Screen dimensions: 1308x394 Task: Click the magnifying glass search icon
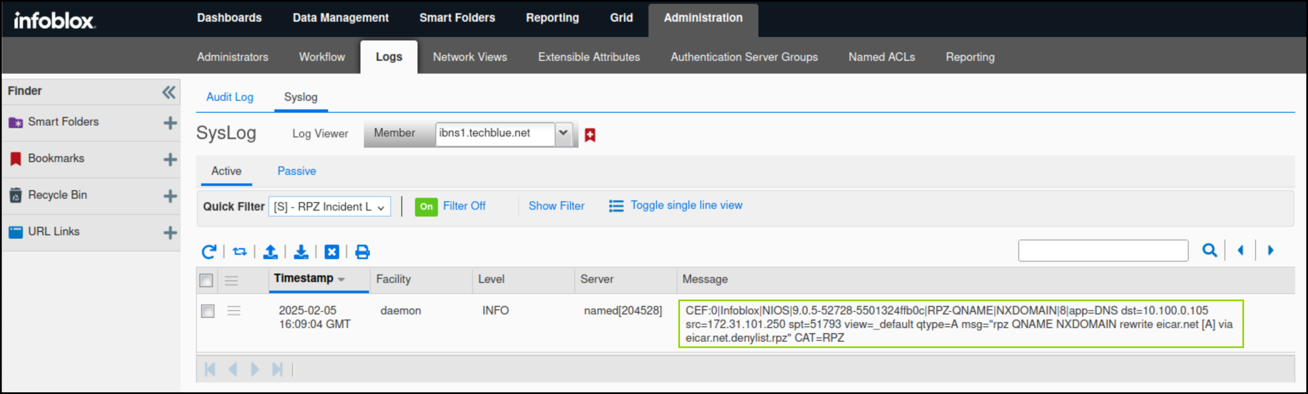click(1209, 251)
